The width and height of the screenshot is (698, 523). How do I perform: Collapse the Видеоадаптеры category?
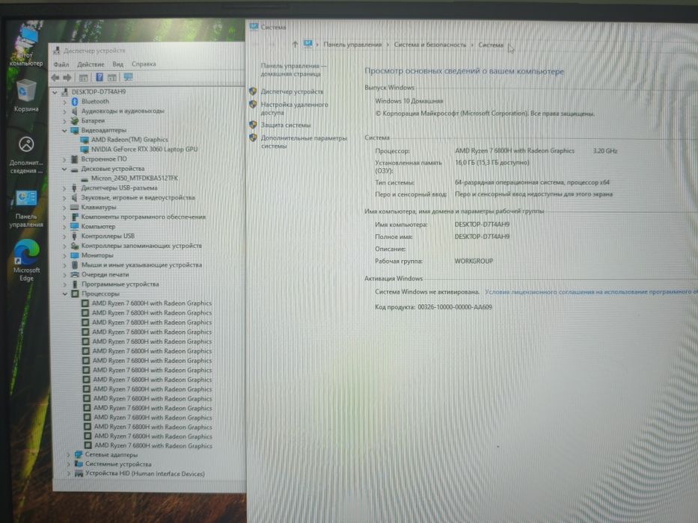click(x=64, y=130)
